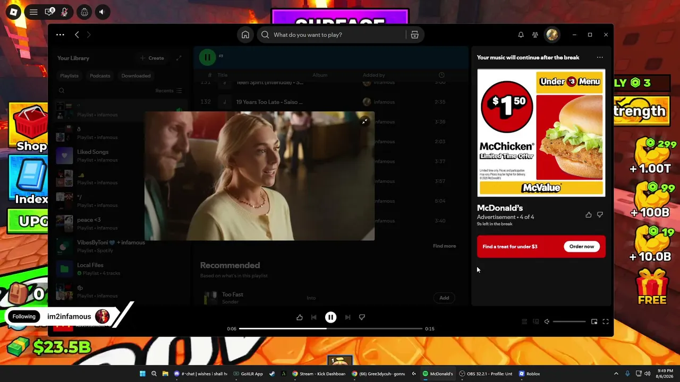Image resolution: width=680 pixels, height=382 pixels.
Task: Open the Spotify three-dot menu
Action: coord(60,34)
